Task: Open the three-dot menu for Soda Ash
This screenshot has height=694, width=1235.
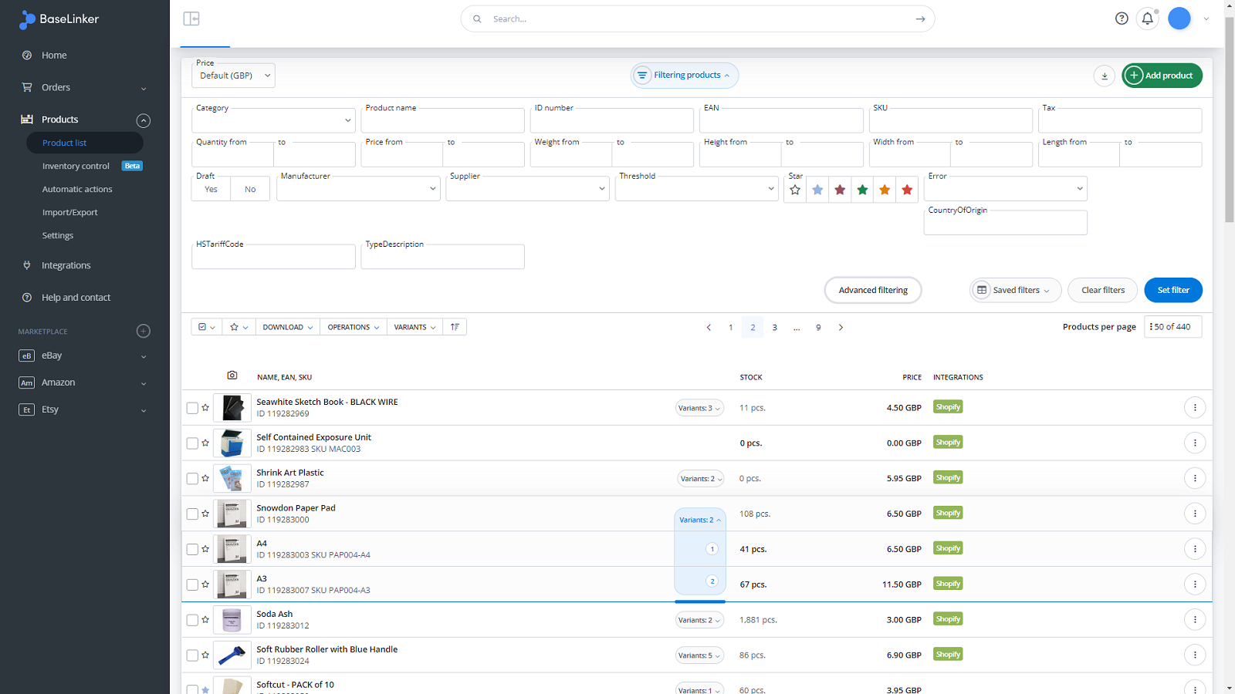Action: 1194,620
